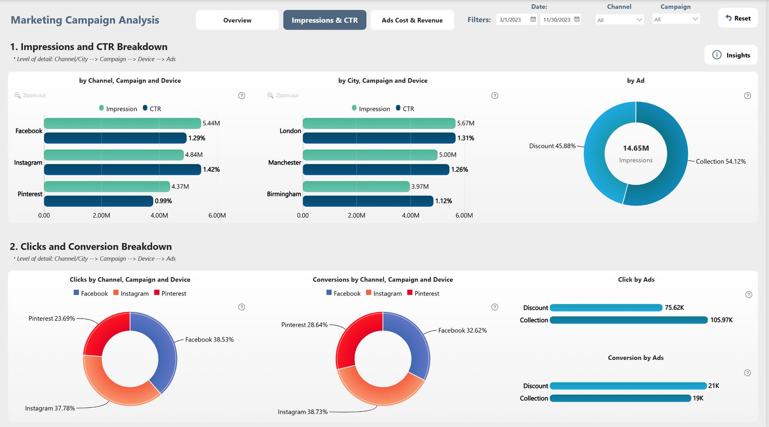Open the Insights button
The width and height of the screenshot is (769, 427).
coord(731,55)
